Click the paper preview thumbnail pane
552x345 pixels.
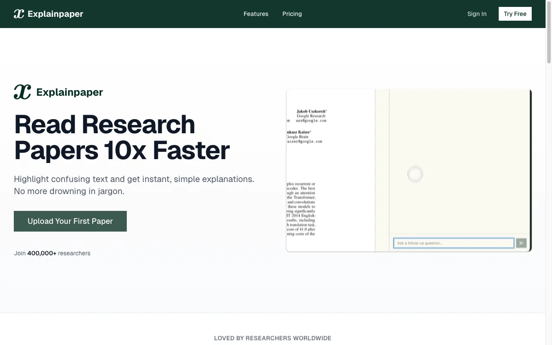pos(331,170)
